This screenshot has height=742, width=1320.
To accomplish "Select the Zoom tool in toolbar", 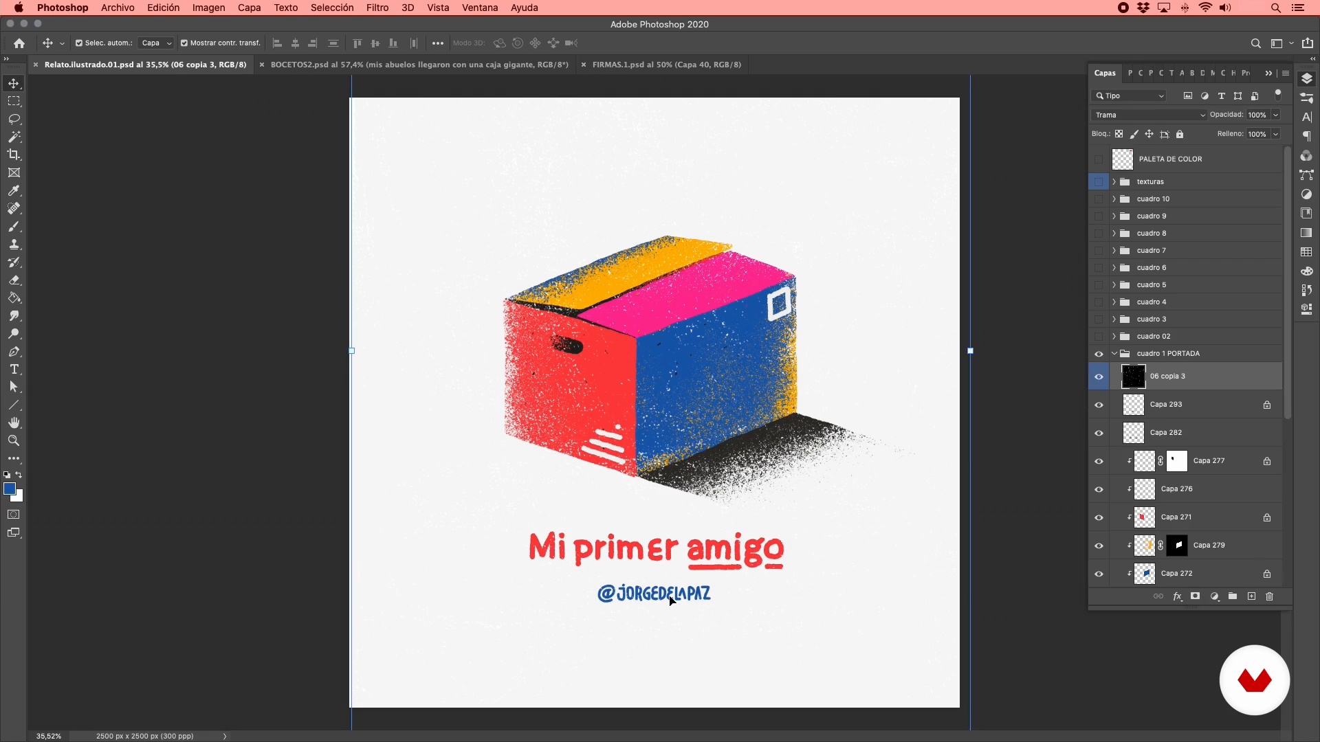I will click(14, 440).
